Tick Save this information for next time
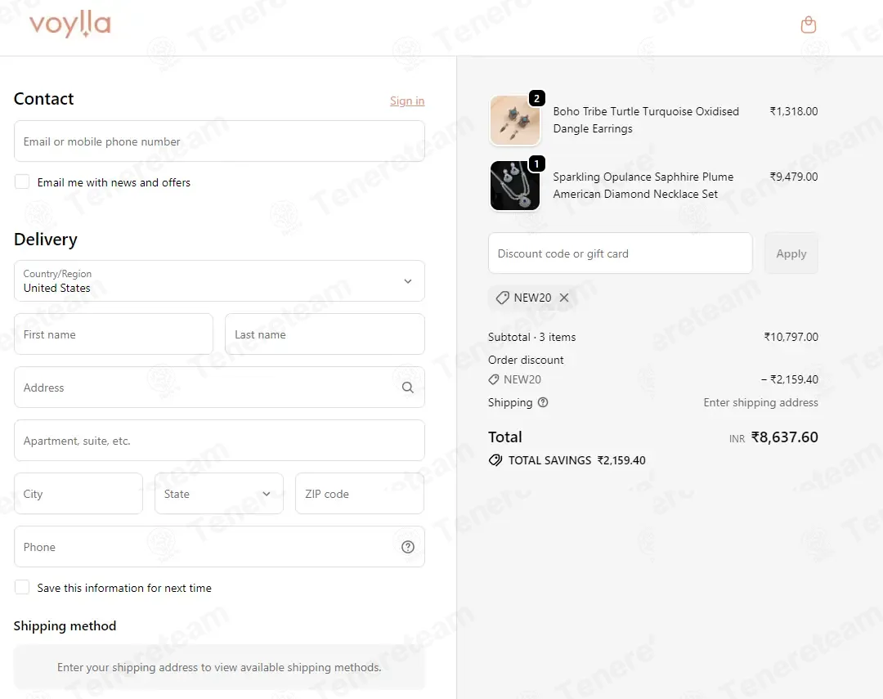The image size is (883, 699). pyautogui.click(x=22, y=588)
